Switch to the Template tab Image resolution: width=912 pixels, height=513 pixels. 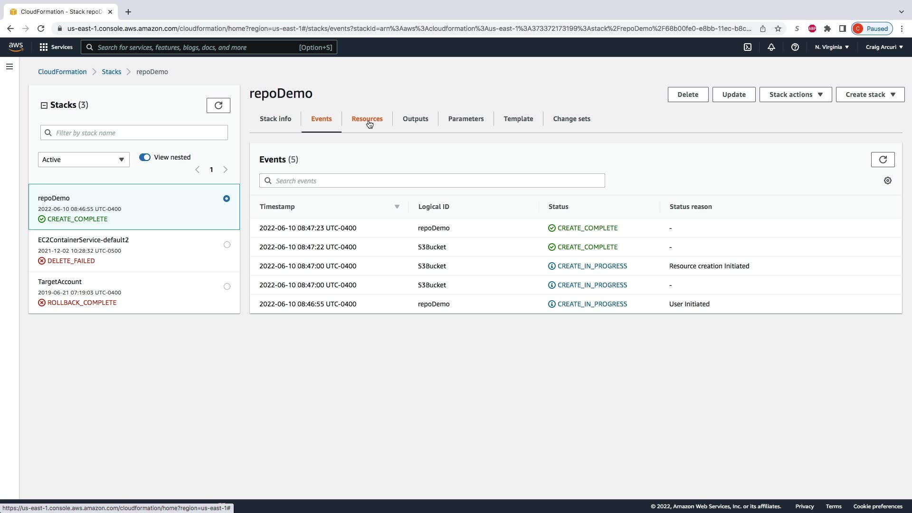point(518,119)
